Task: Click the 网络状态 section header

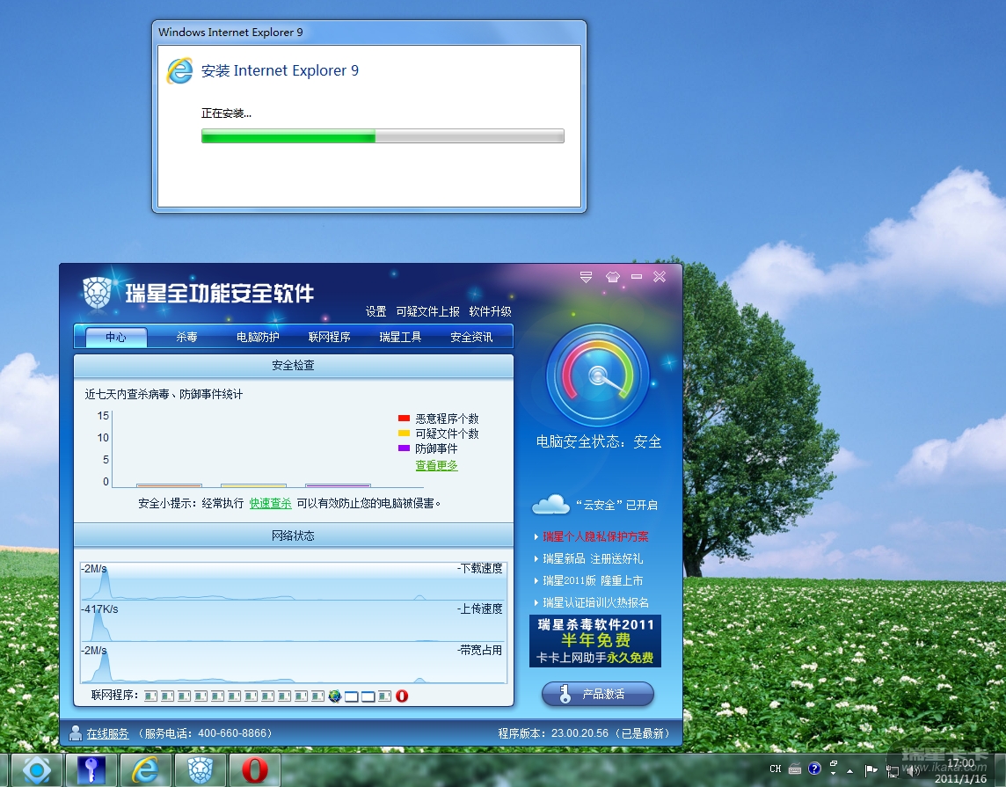Action: 293,536
